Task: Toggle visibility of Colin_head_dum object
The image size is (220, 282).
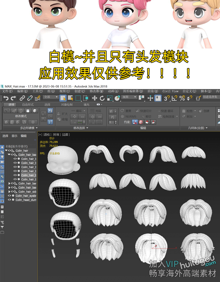Action: click(x=9, y=200)
